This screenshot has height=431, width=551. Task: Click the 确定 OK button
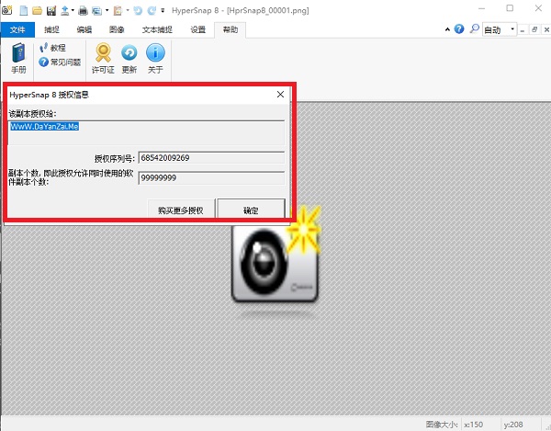click(251, 210)
